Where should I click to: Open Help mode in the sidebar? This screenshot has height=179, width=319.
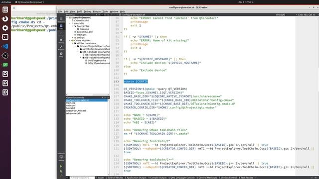[x=61, y=55]
